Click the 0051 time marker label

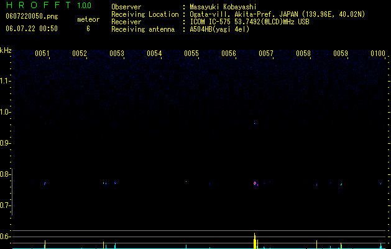coord(42,54)
